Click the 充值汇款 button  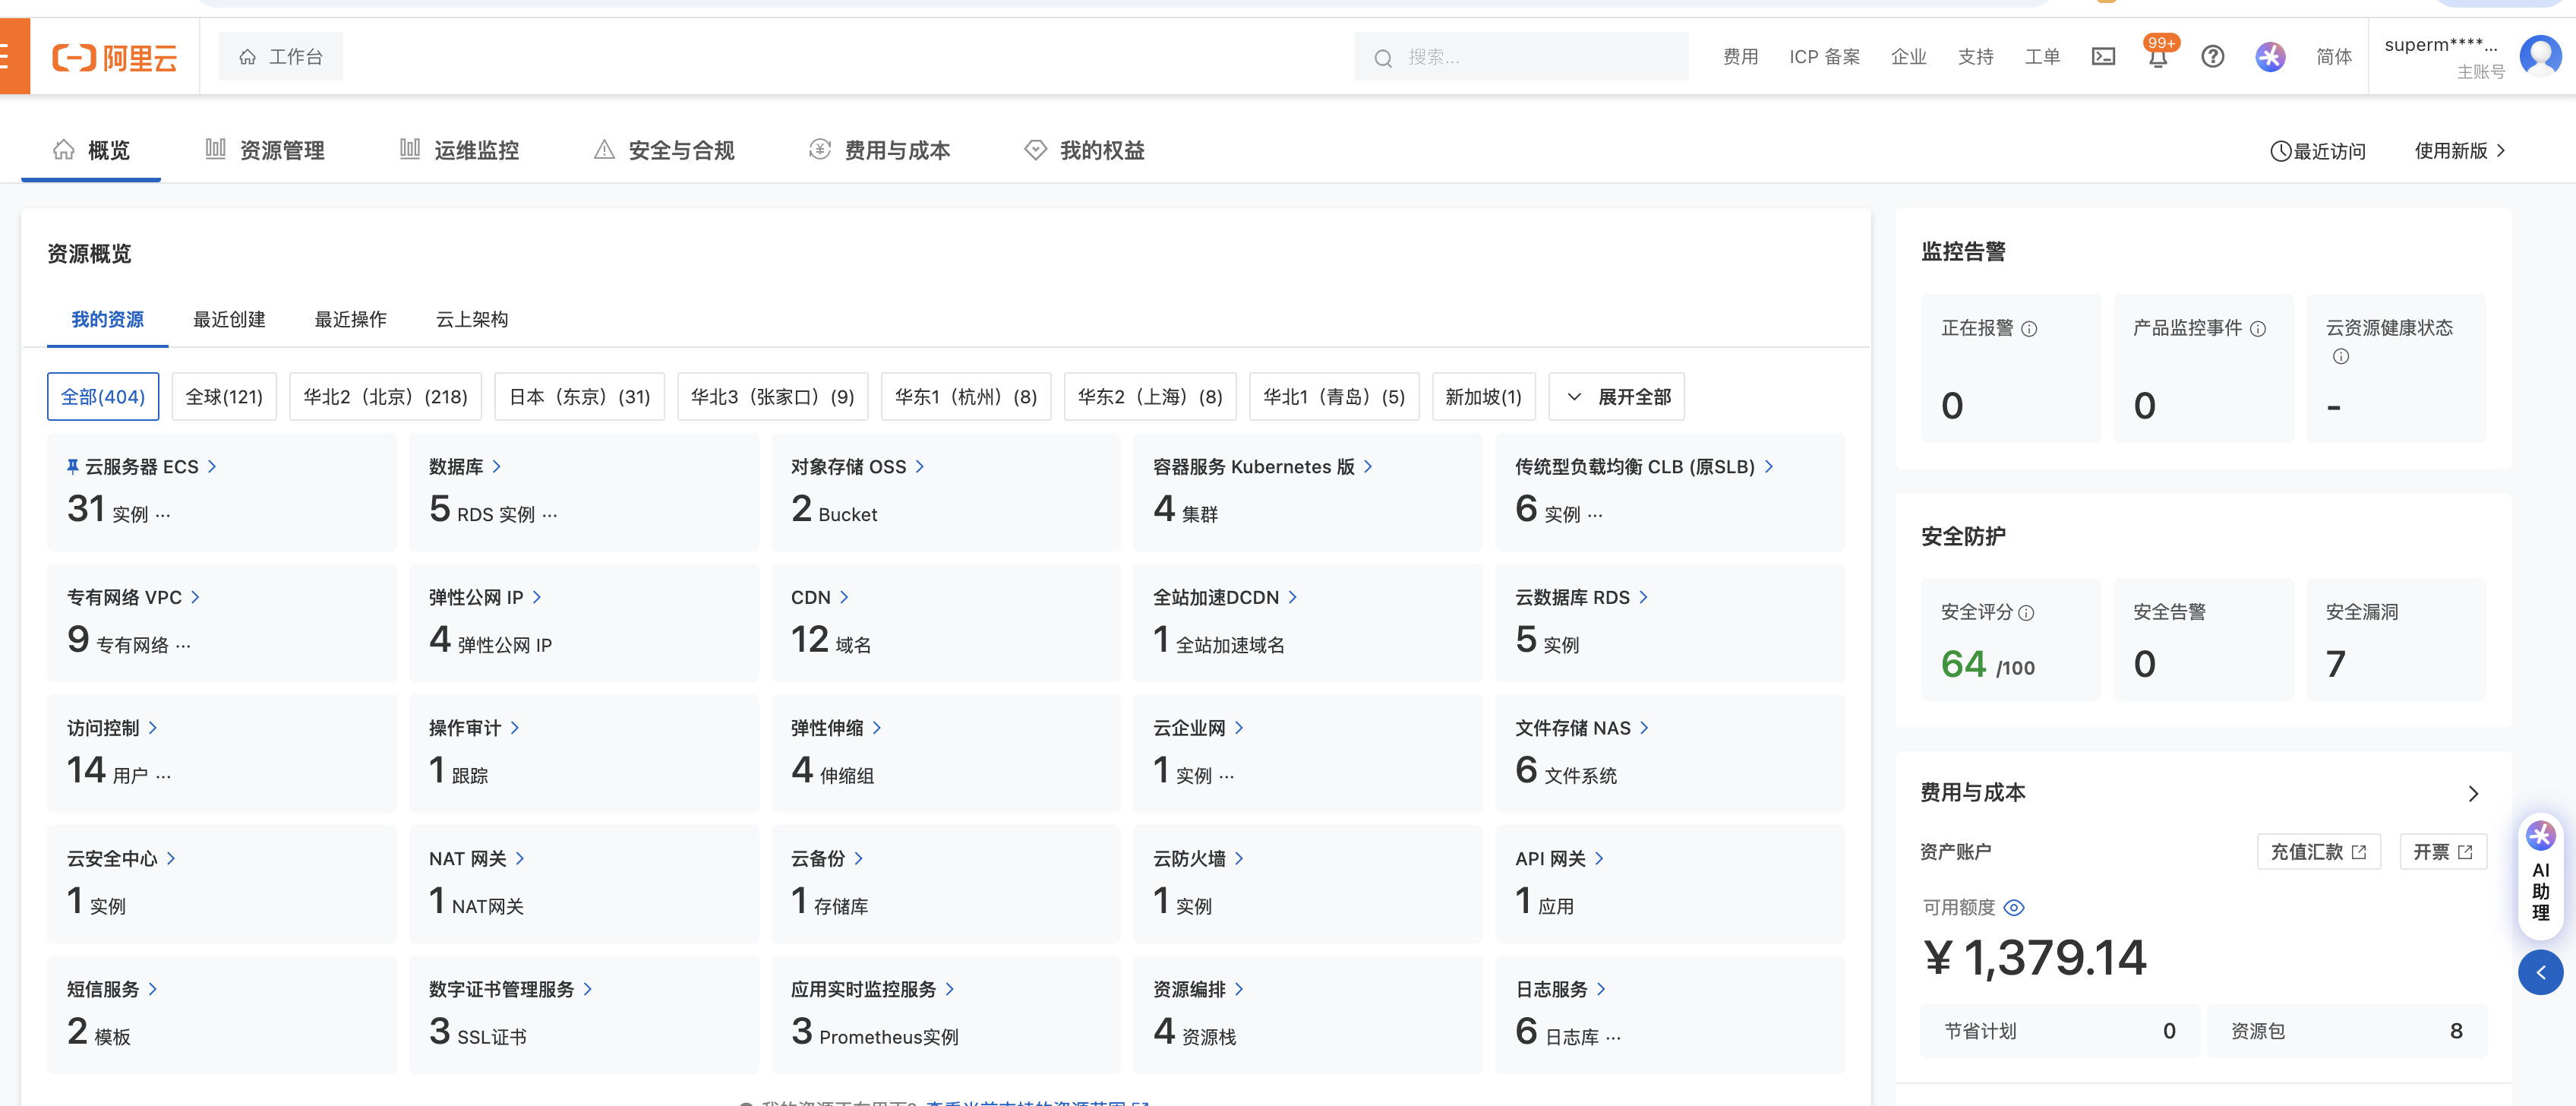coord(2317,852)
